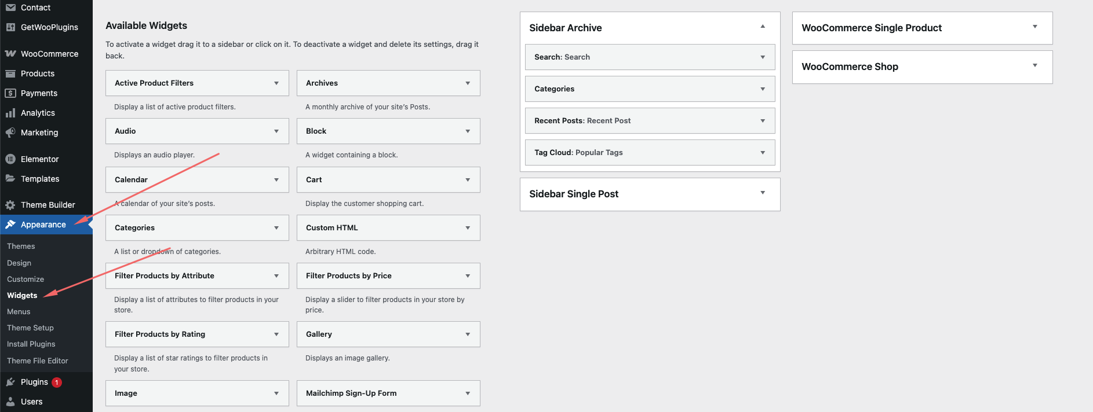The height and width of the screenshot is (412, 1093).
Task: Open the Customize link in Appearance
Action: click(25, 279)
